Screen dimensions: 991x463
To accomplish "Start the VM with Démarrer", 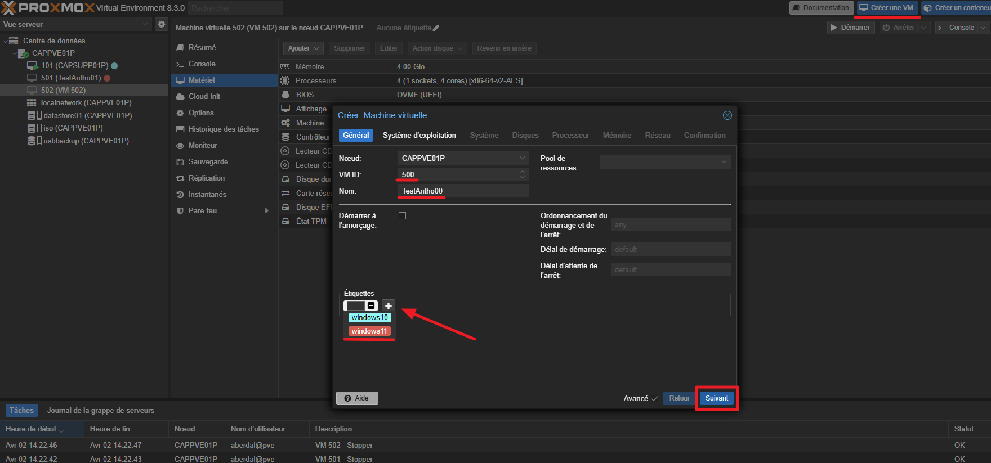I will point(850,28).
